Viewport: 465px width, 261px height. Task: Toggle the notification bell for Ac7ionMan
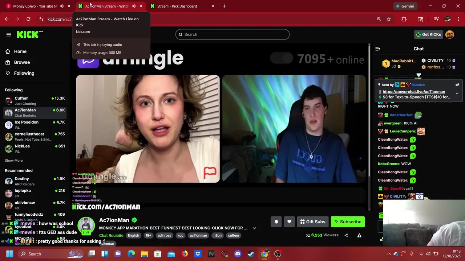pos(276,222)
